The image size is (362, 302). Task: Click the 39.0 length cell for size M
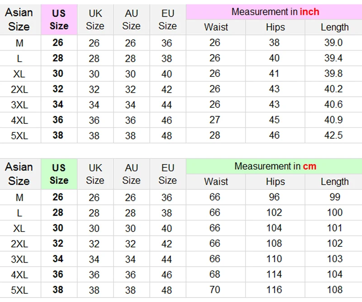point(333,42)
